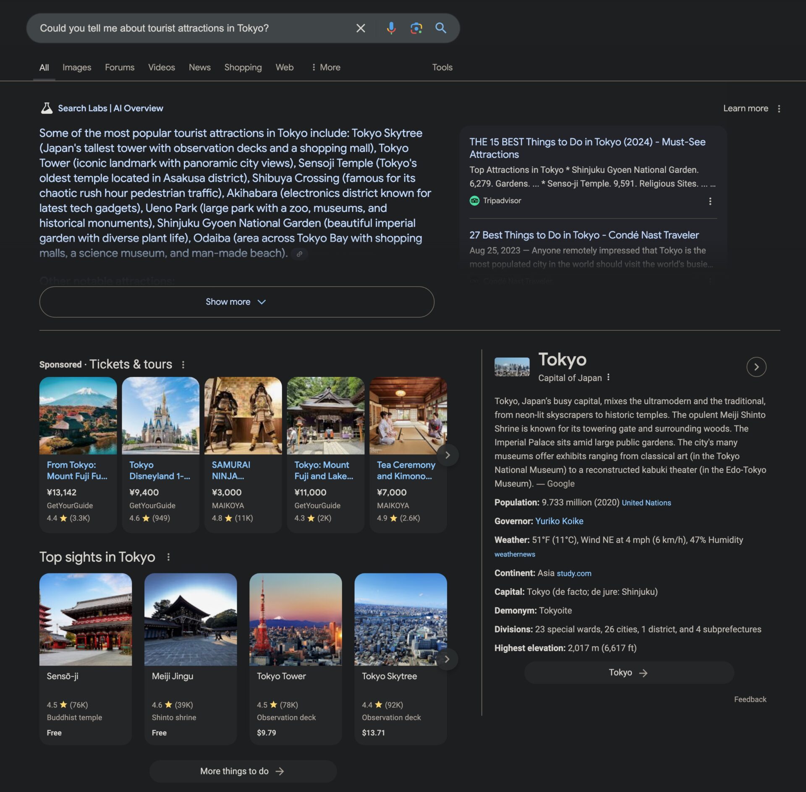Switch to the News tab

pos(200,67)
